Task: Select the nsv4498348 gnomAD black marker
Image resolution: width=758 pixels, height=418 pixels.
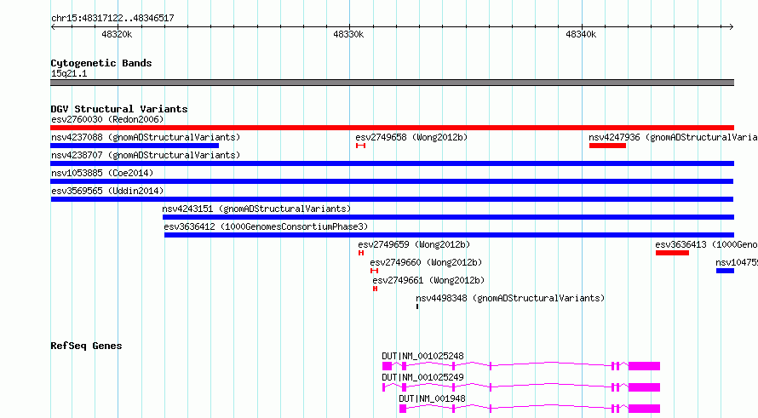Action: pyautogui.click(x=417, y=306)
